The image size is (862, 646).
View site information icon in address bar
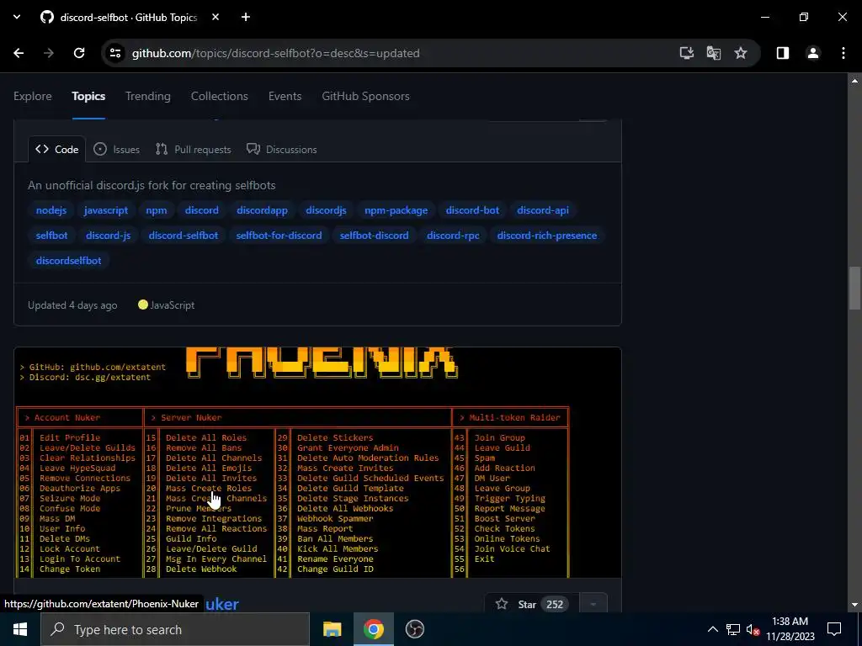(114, 53)
